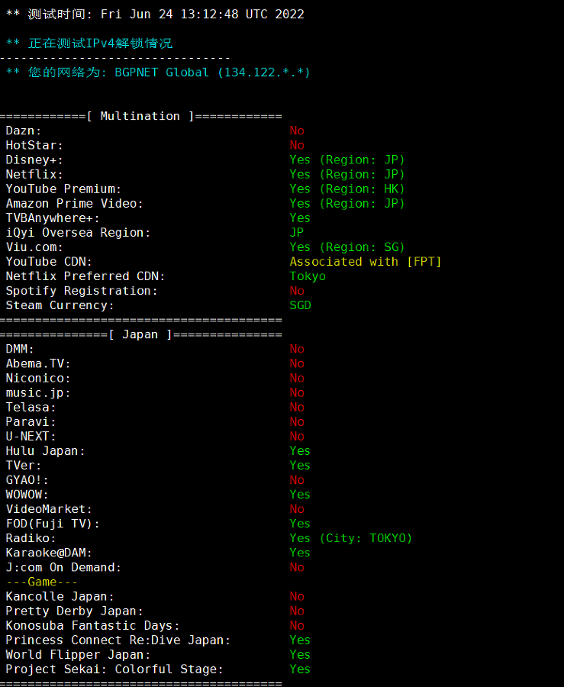Click the Multination section header
Viewport: 564px width, 687px height.
(x=140, y=116)
